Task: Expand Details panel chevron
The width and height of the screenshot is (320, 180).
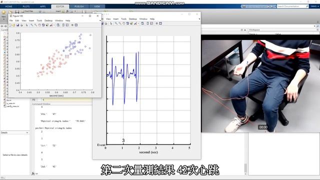Action: point(27,132)
